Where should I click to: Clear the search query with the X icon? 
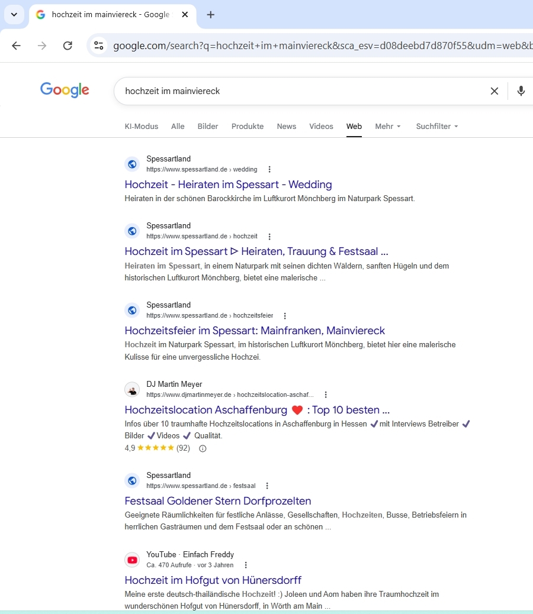click(x=494, y=91)
